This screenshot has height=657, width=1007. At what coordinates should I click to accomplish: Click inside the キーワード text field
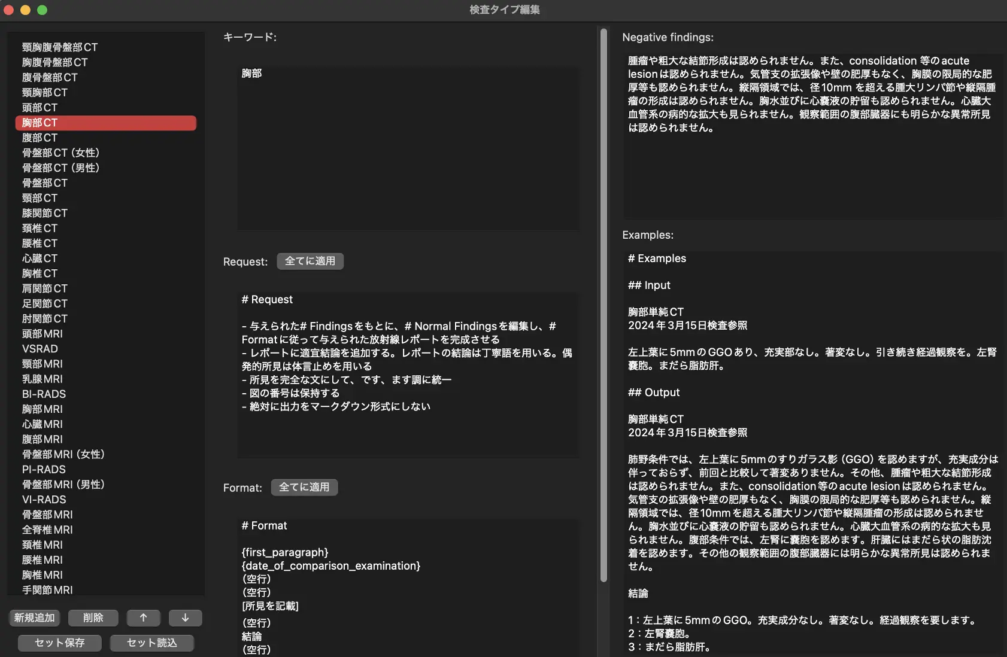[408, 150]
